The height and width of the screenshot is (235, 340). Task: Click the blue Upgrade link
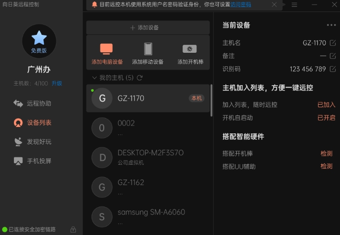(x=57, y=83)
